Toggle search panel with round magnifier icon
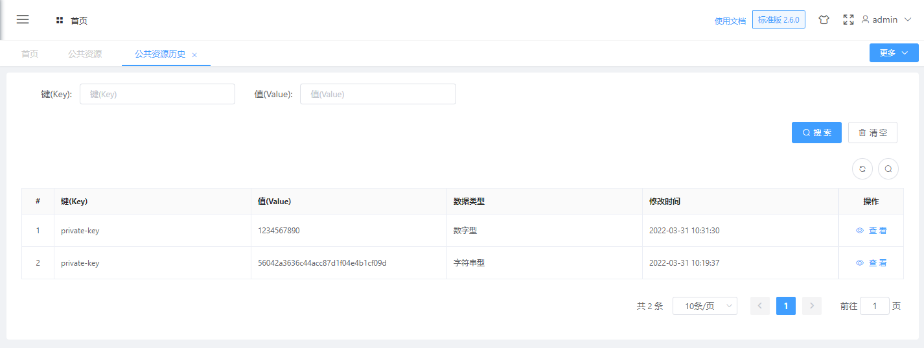 888,168
